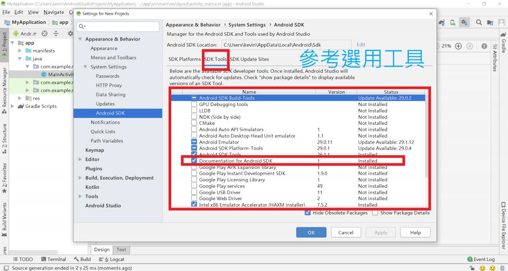Show design warnings exclamation icon
Screen dimensions: 508x271
tap(484, 46)
